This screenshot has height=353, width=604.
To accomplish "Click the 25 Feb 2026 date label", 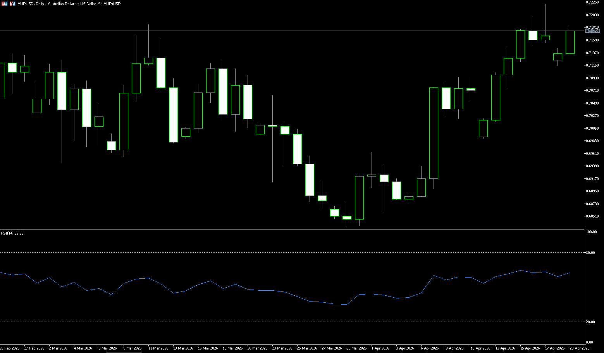I will tap(10, 348).
